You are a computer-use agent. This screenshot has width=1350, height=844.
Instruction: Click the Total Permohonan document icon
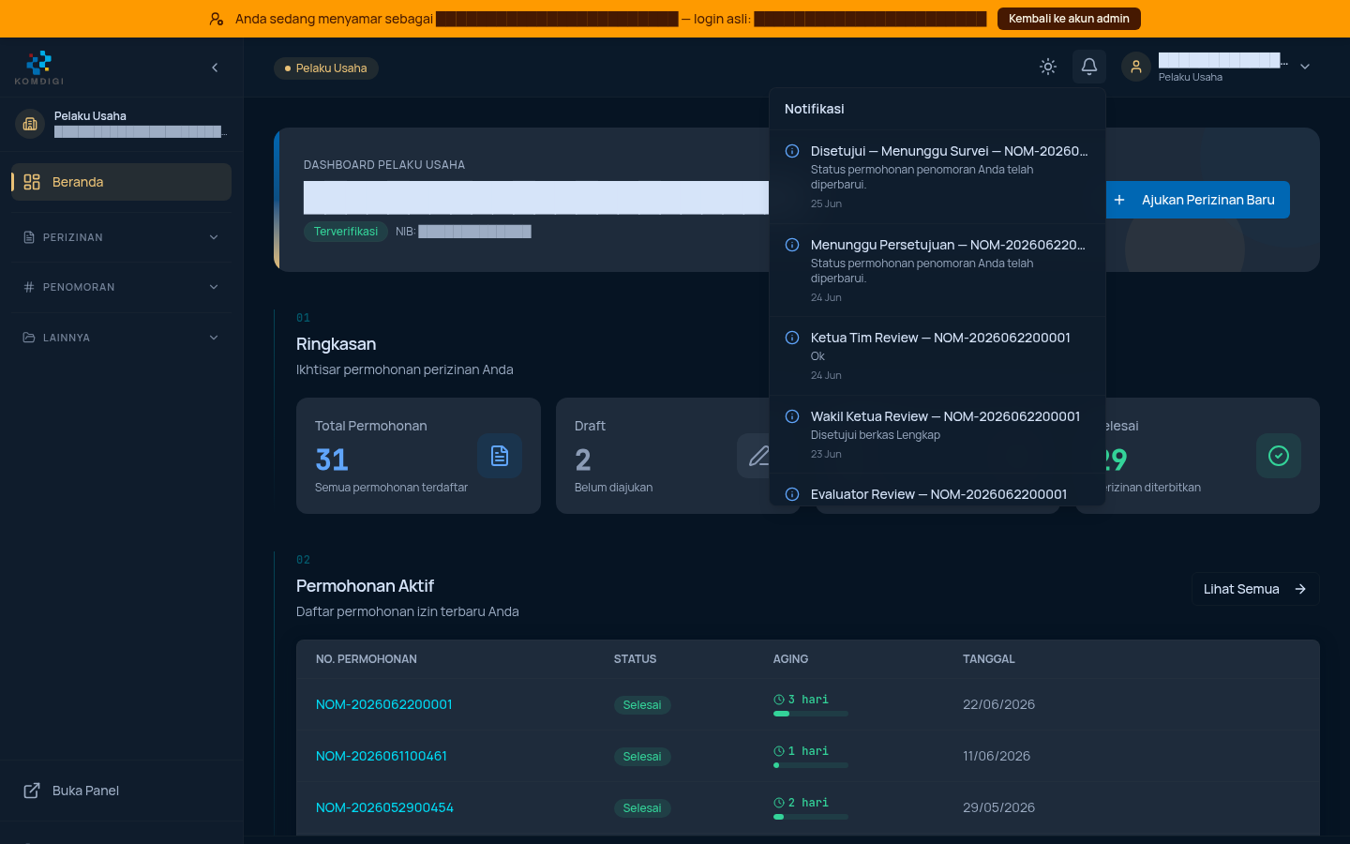[x=500, y=456]
